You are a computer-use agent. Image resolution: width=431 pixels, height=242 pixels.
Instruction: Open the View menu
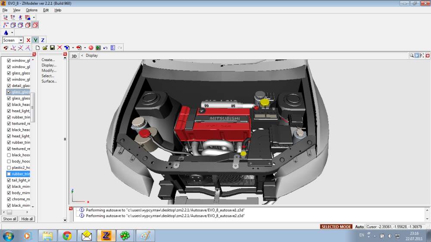[x=17, y=10]
